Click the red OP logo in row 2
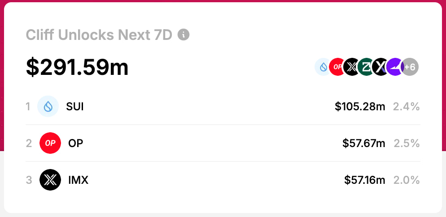The width and height of the screenshot is (446, 217). coord(50,143)
